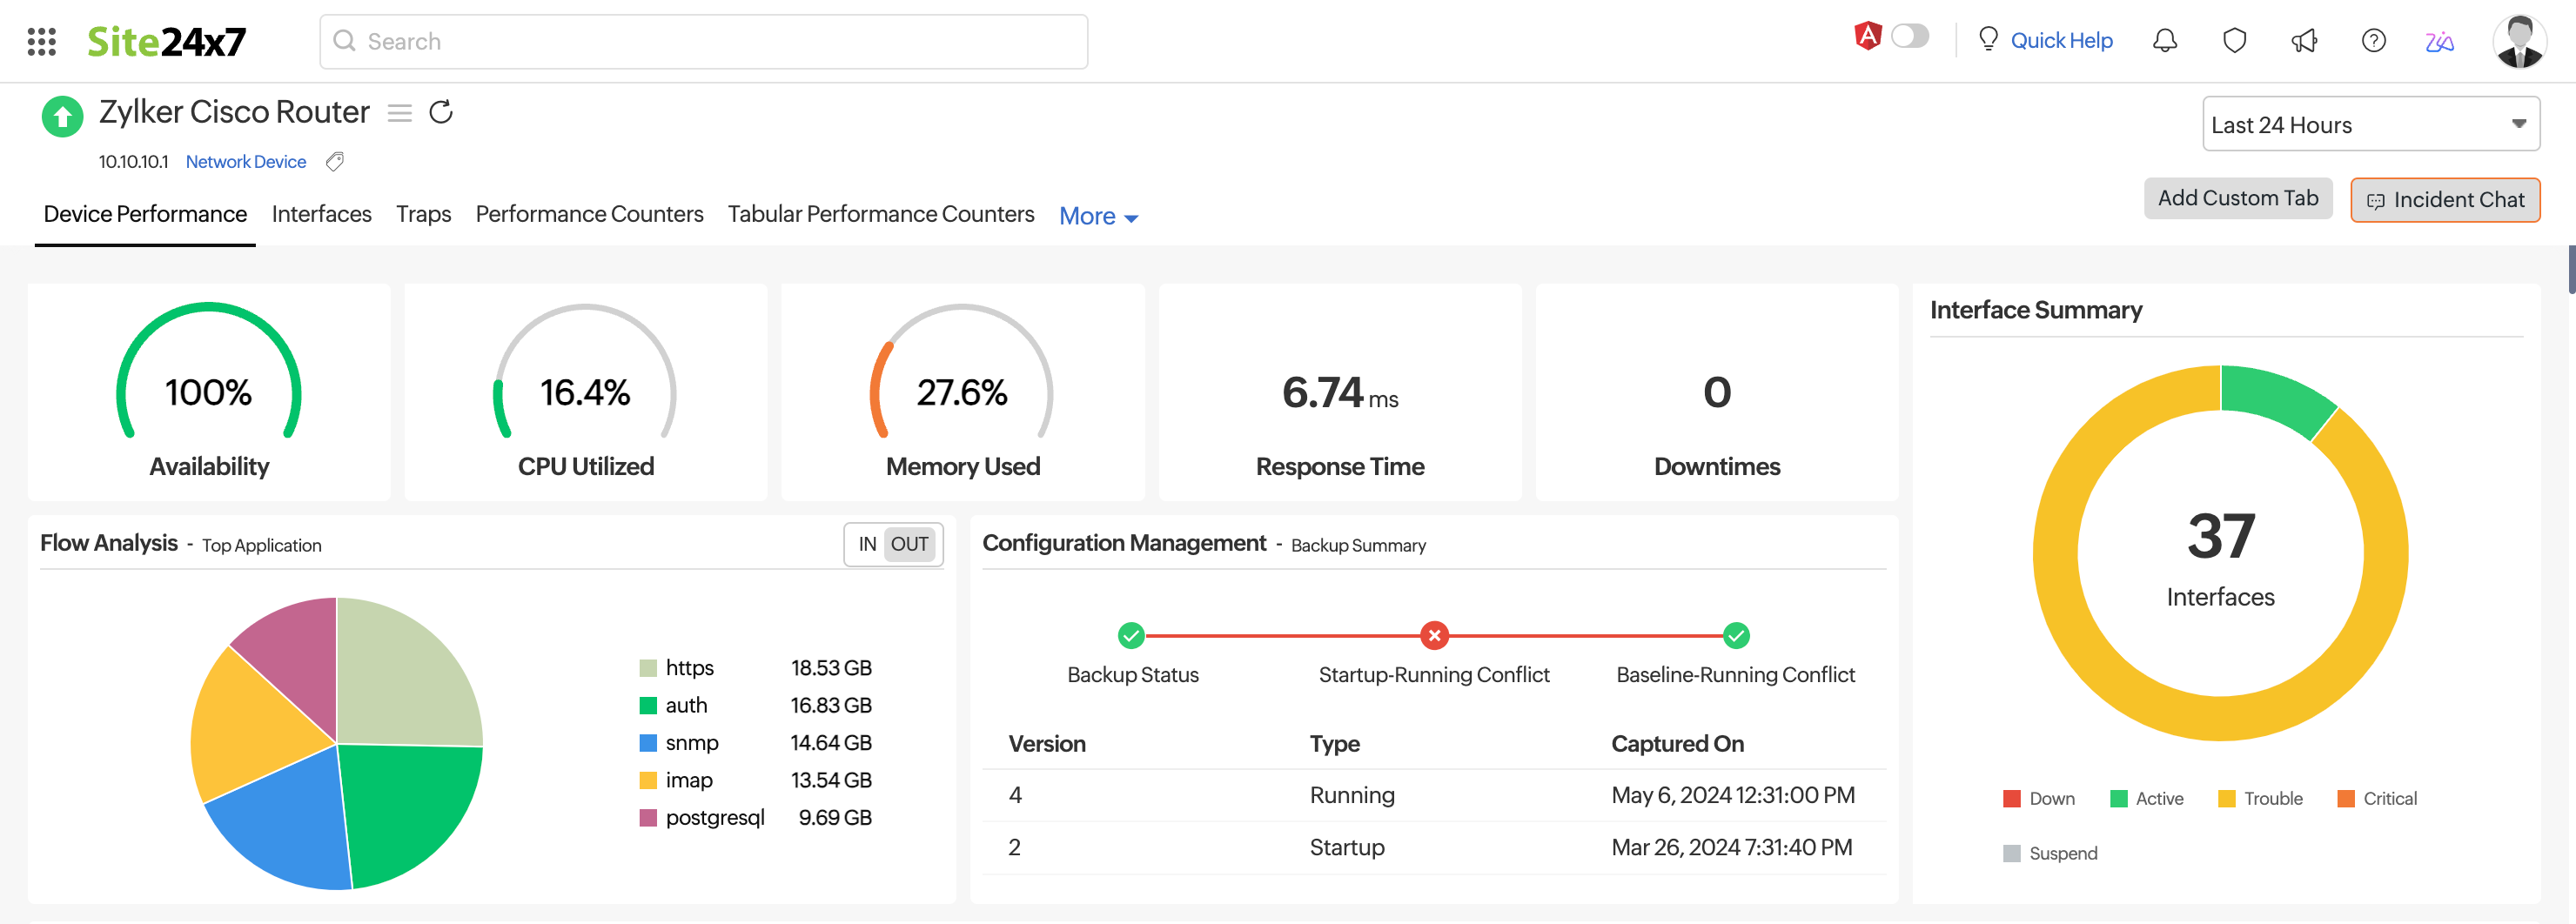The width and height of the screenshot is (2576, 924).
Task: Switch to the Interfaces tab
Action: point(321,213)
